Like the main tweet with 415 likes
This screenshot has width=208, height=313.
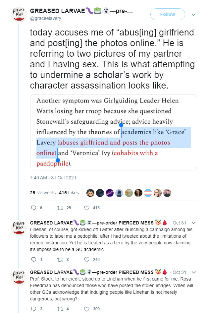87,208
